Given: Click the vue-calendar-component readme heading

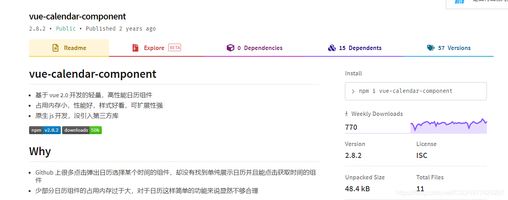Looking at the screenshot, I should 93,74.
